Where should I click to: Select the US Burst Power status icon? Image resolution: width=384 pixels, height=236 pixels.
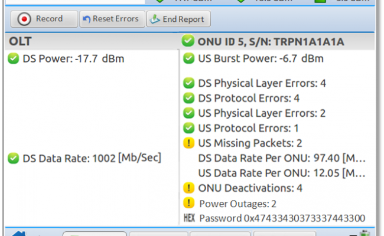188,58
